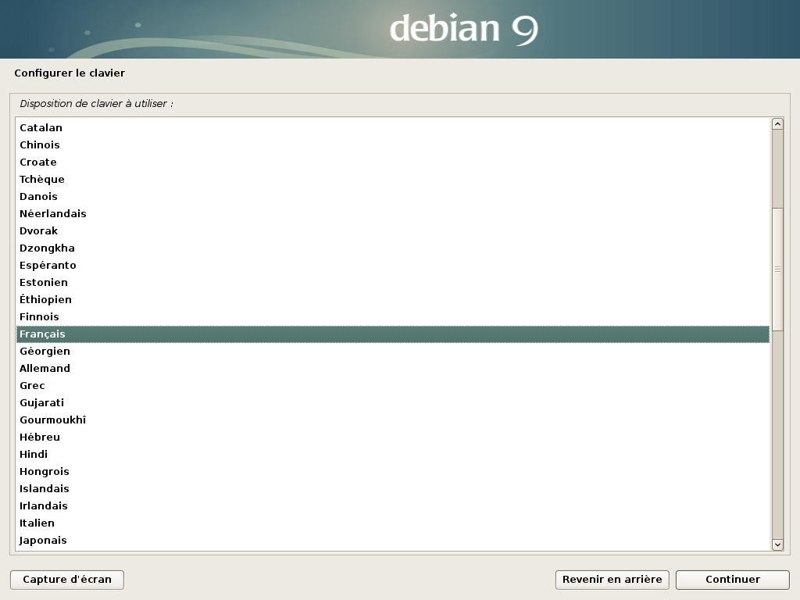
Task: Select Danois keyboard layout
Action: coord(392,196)
